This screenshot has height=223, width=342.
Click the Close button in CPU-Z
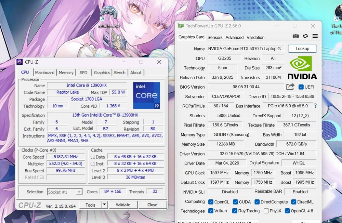coord(152,205)
